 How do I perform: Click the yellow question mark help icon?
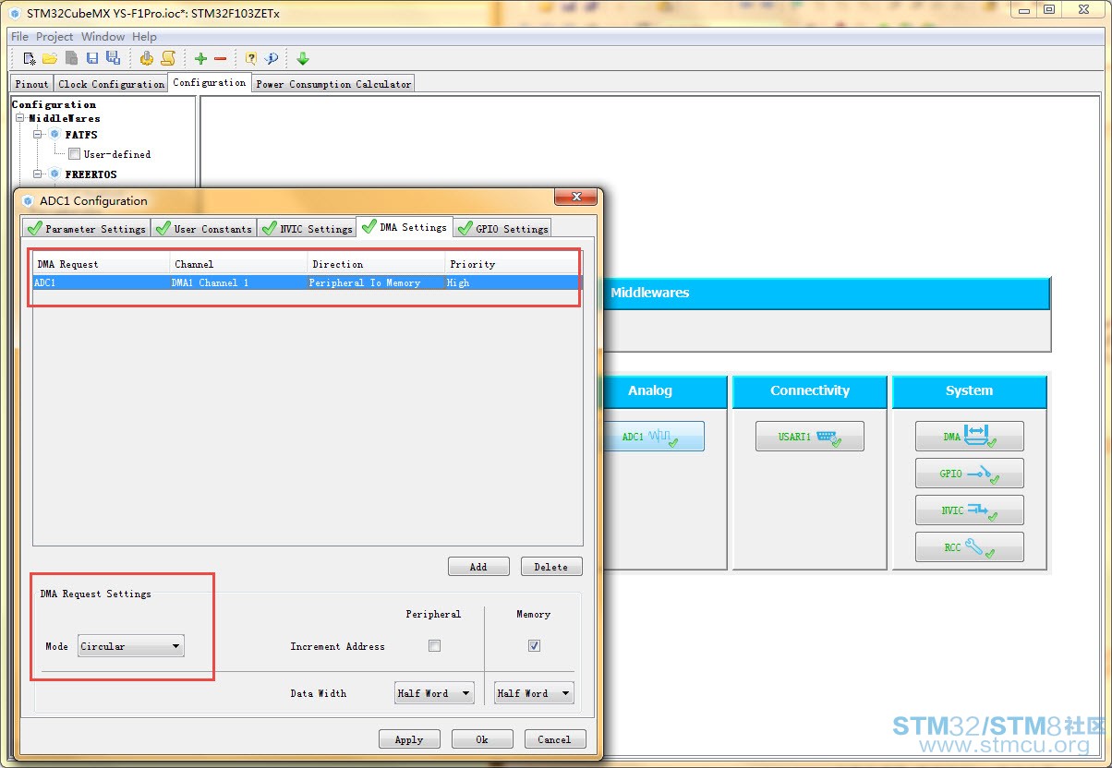[251, 58]
